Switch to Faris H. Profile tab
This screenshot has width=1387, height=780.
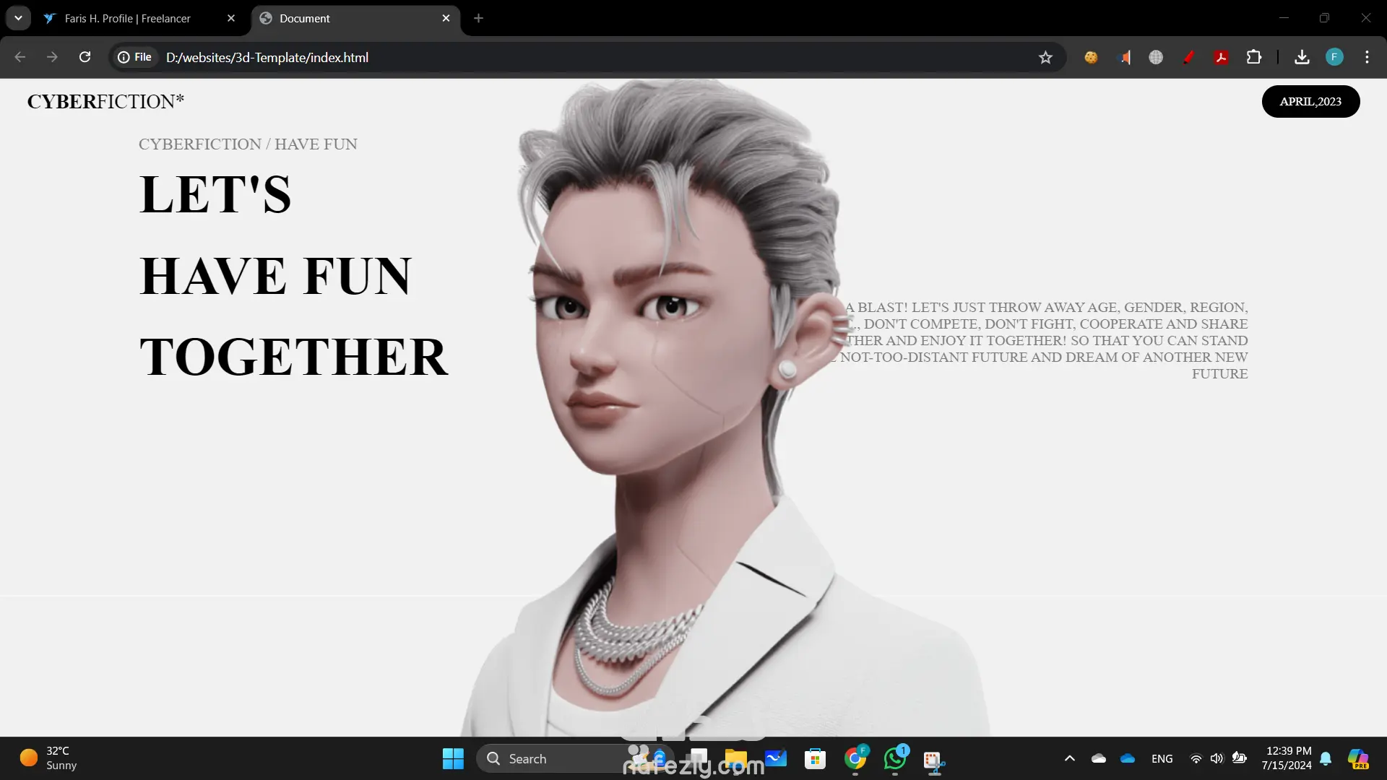[x=128, y=19]
